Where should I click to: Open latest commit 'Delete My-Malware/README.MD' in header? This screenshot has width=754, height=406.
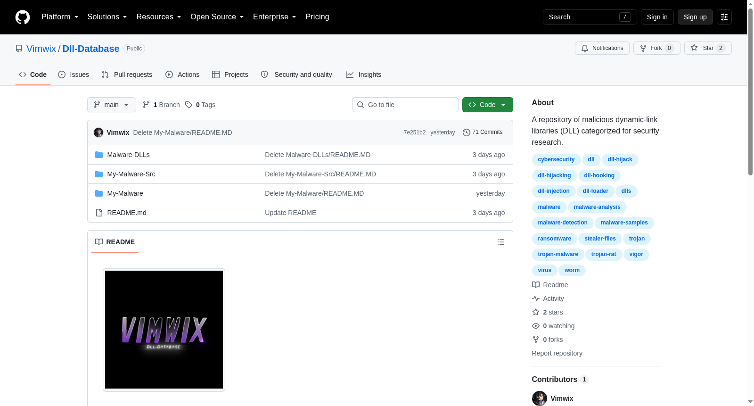(182, 133)
